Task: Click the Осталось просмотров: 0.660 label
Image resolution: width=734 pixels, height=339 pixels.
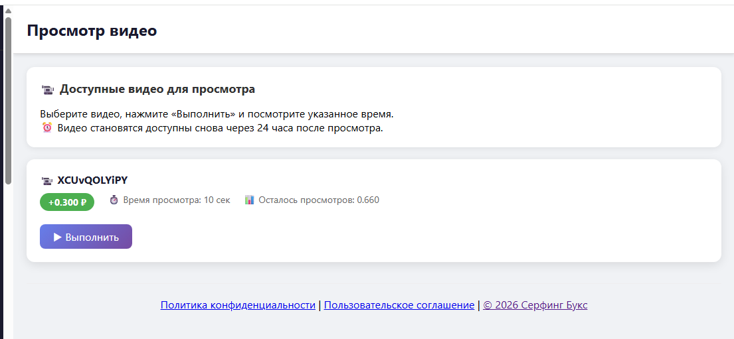Action: 319,200
